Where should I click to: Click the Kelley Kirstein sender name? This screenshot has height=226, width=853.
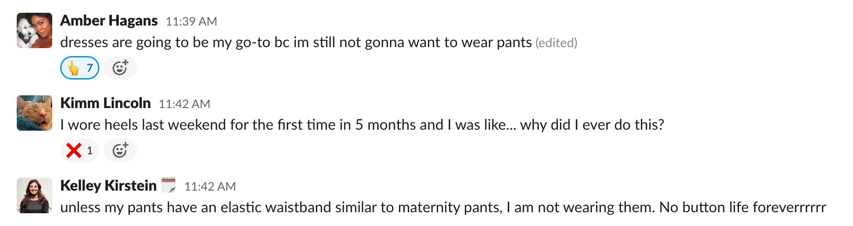[108, 186]
